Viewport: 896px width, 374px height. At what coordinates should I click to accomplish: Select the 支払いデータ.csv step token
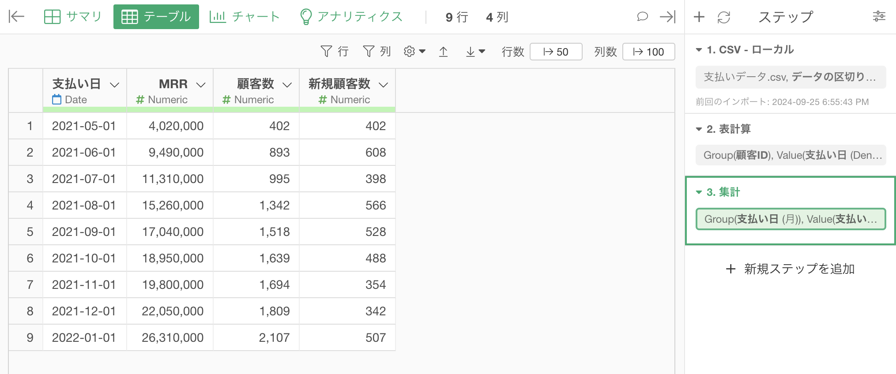(x=791, y=77)
